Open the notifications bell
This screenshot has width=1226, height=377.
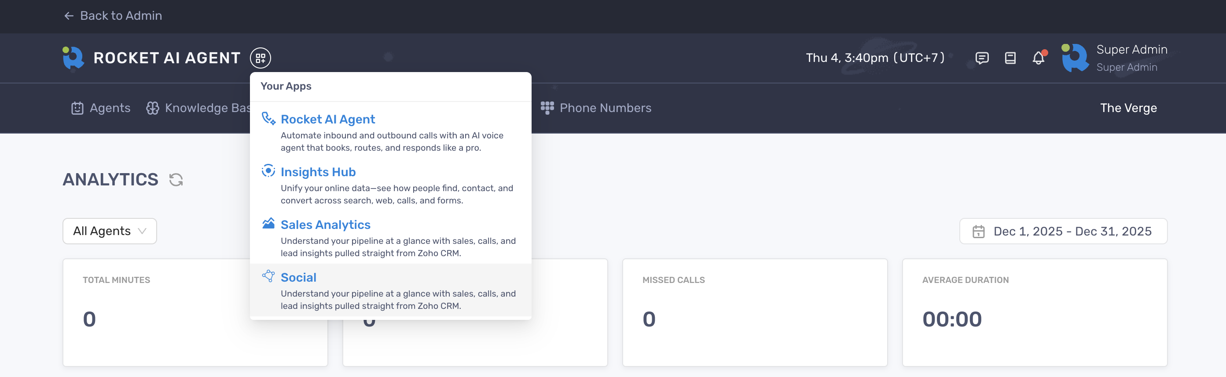[x=1039, y=58]
